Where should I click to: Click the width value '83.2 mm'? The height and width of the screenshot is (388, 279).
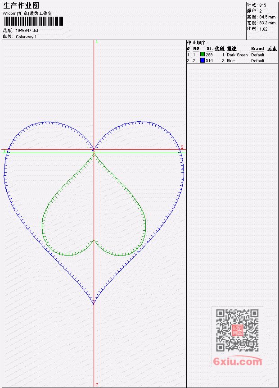pyautogui.click(x=267, y=23)
